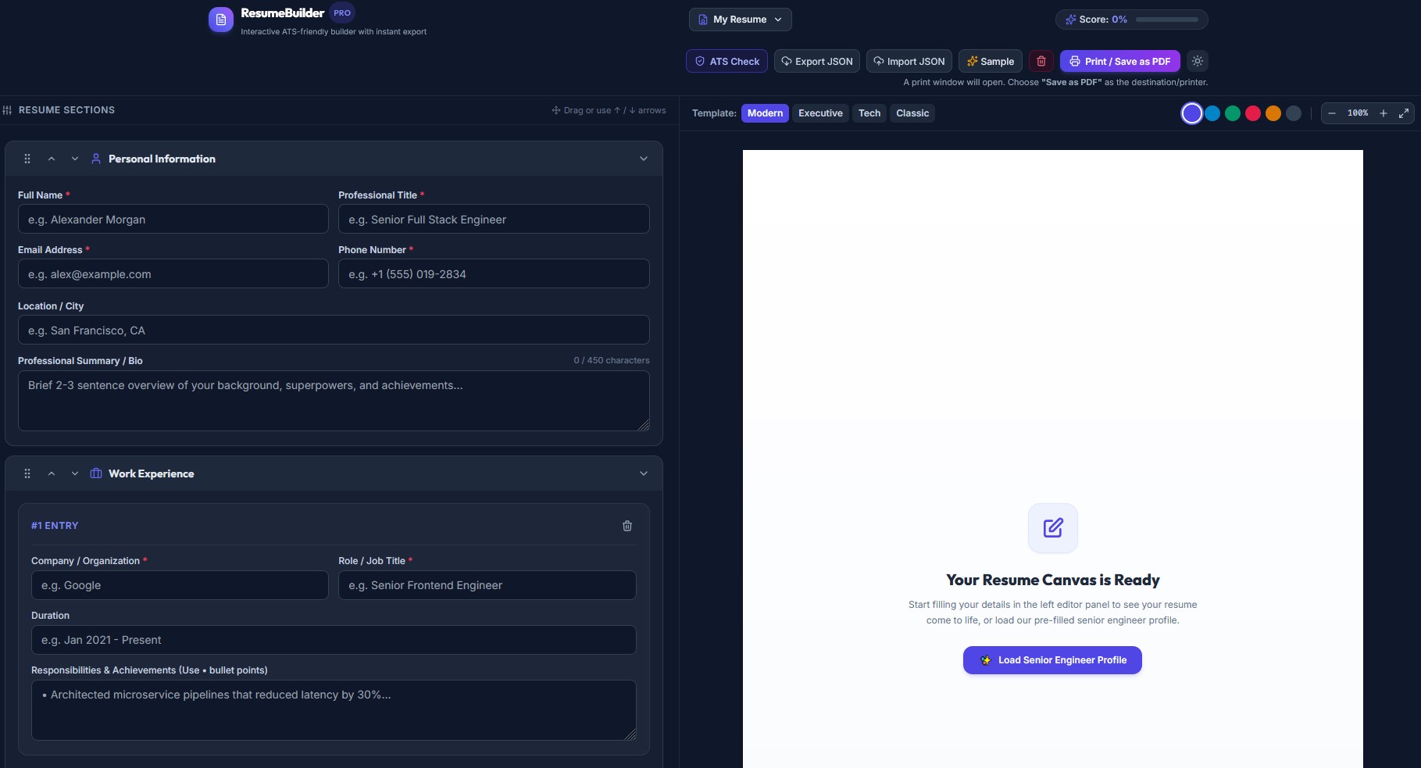Collapse the Personal Information section
This screenshot has width=1421, height=768.
[644, 159]
